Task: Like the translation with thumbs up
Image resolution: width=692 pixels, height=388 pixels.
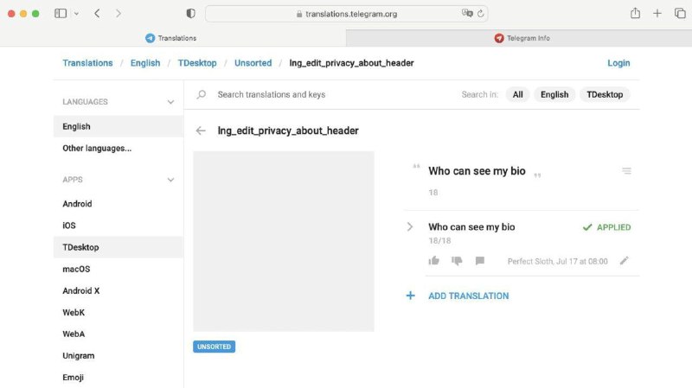Action: coord(434,261)
